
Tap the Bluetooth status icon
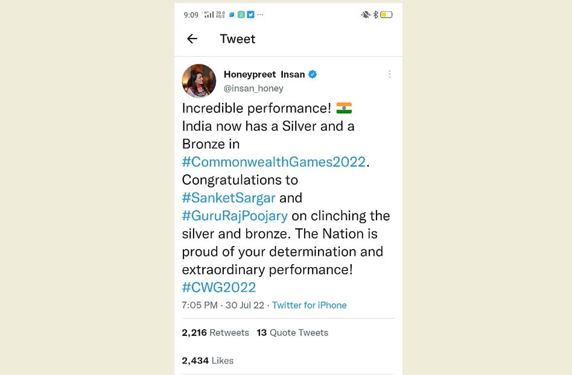coord(376,14)
